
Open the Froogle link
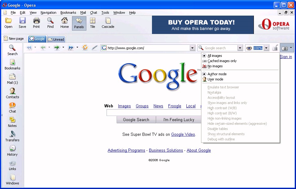pyautogui.click(x=175, y=106)
